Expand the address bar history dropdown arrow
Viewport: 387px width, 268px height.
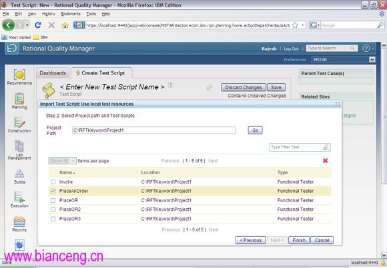point(302,25)
